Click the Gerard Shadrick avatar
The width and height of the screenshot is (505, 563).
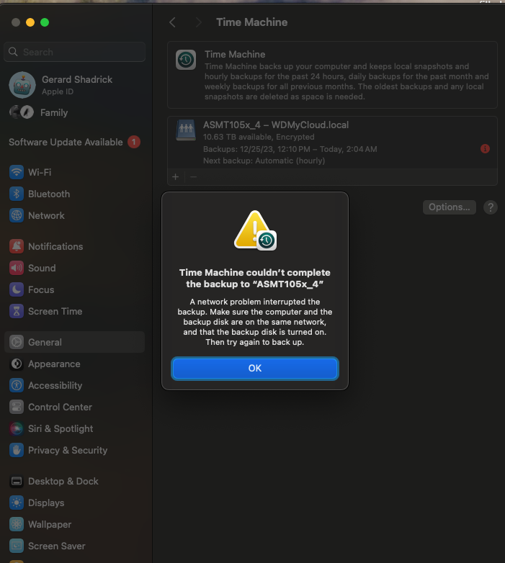tap(22, 85)
